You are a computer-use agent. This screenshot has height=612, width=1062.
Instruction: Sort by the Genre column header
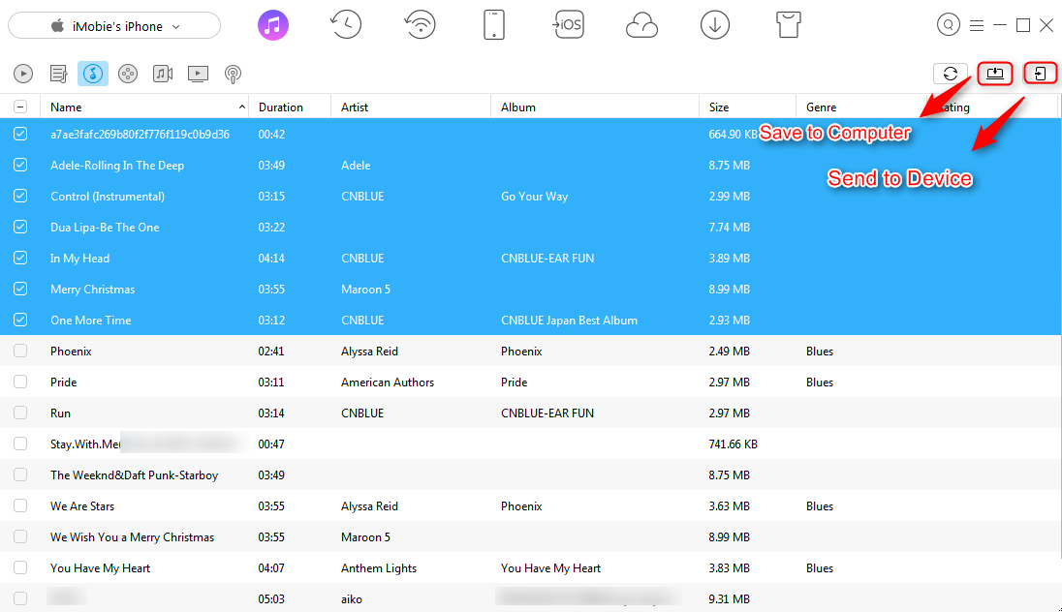pyautogui.click(x=861, y=107)
